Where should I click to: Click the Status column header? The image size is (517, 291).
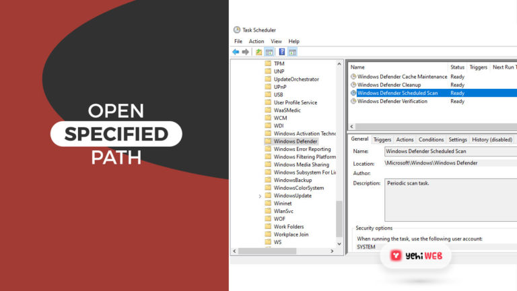457,67
